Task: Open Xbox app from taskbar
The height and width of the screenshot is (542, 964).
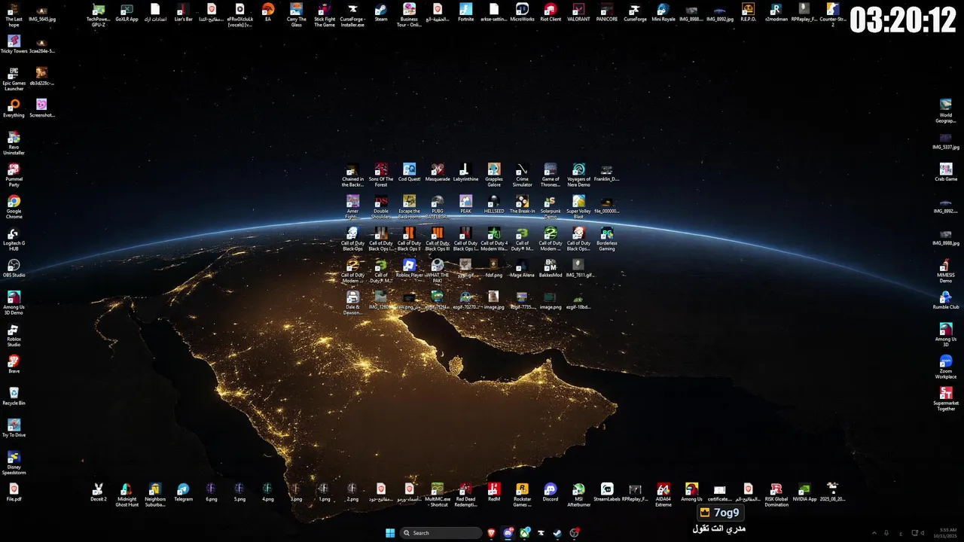Action: [x=525, y=533]
